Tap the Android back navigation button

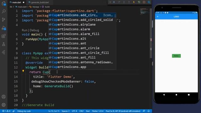164,95
